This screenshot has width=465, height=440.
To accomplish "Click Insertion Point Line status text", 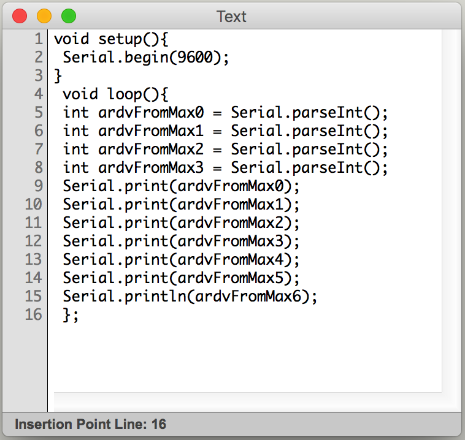I will click(90, 424).
